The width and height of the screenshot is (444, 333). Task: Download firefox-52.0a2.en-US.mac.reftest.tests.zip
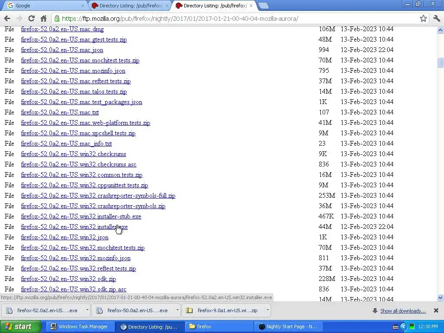(x=76, y=81)
